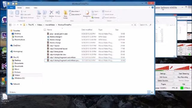Screen dimensions: 192x108
Task: Click Stop Recording in the broadcaster window
Action: pos(183,77)
